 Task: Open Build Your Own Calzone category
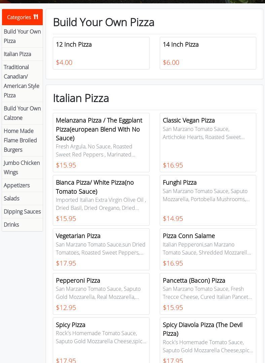tap(22, 113)
